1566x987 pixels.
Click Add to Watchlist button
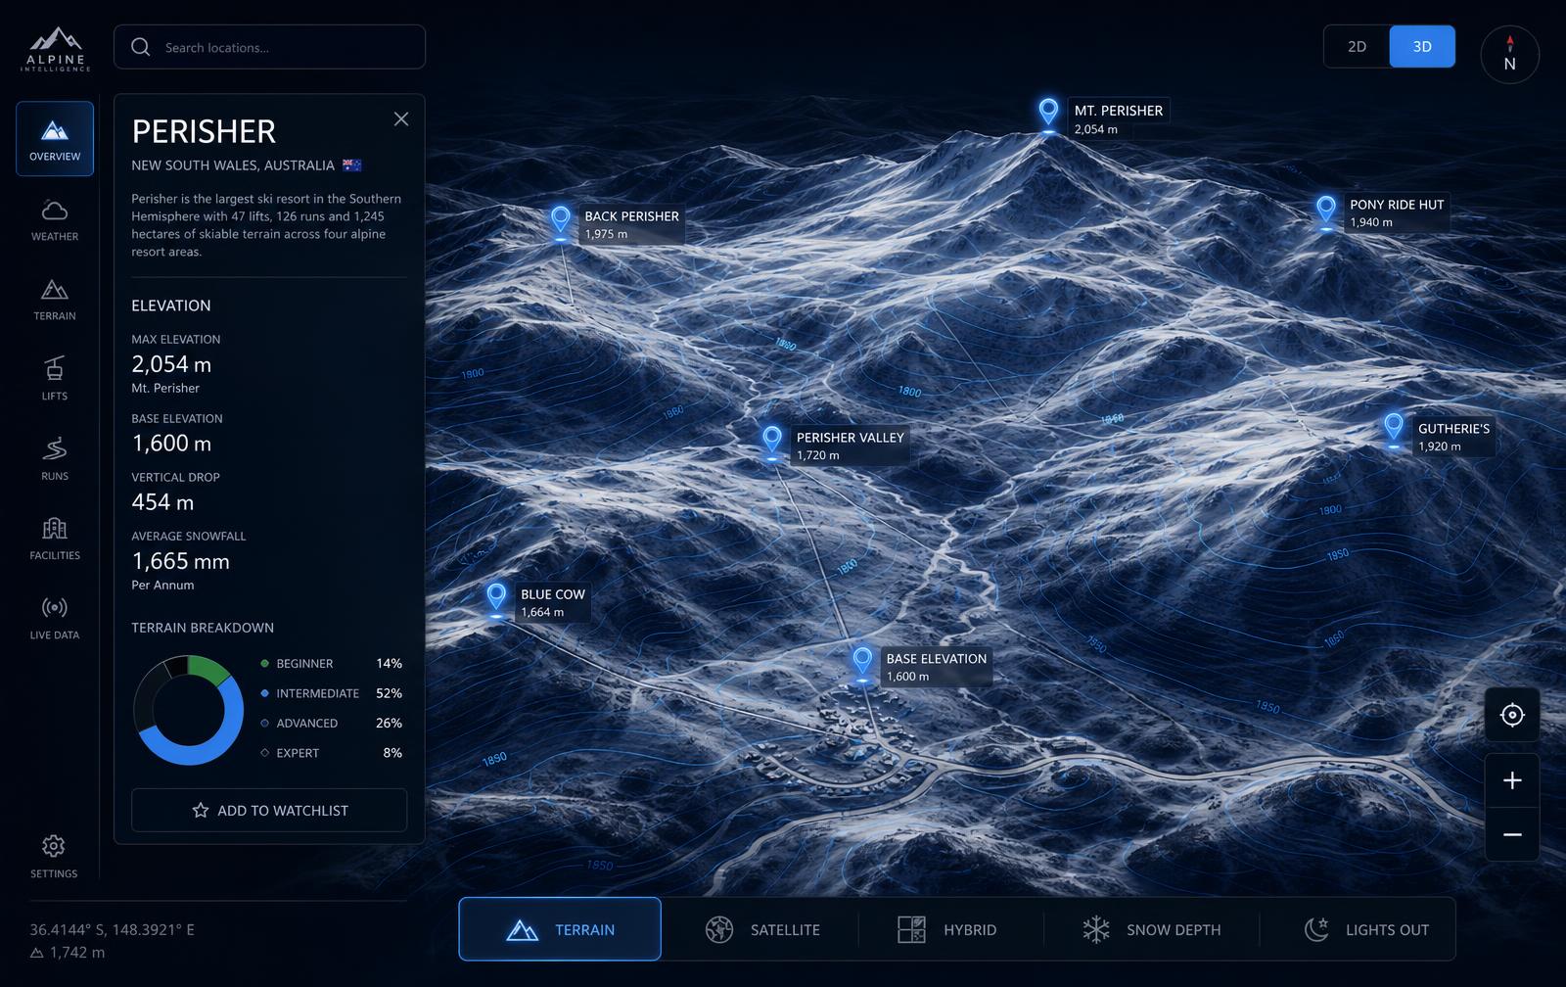point(269,810)
